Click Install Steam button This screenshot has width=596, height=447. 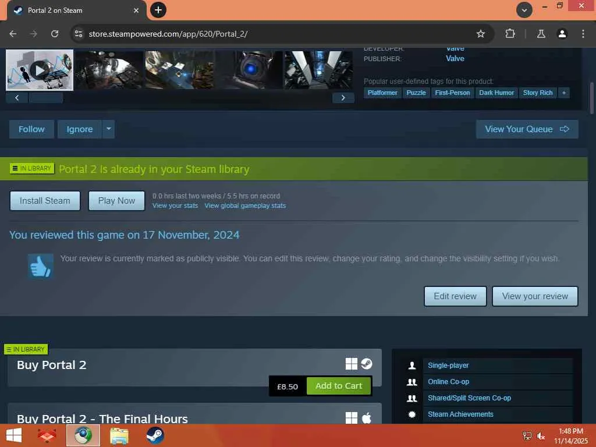[x=45, y=201]
